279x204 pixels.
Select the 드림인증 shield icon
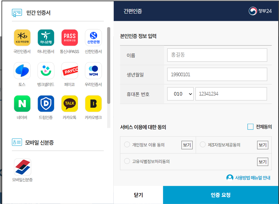[x=46, y=104]
